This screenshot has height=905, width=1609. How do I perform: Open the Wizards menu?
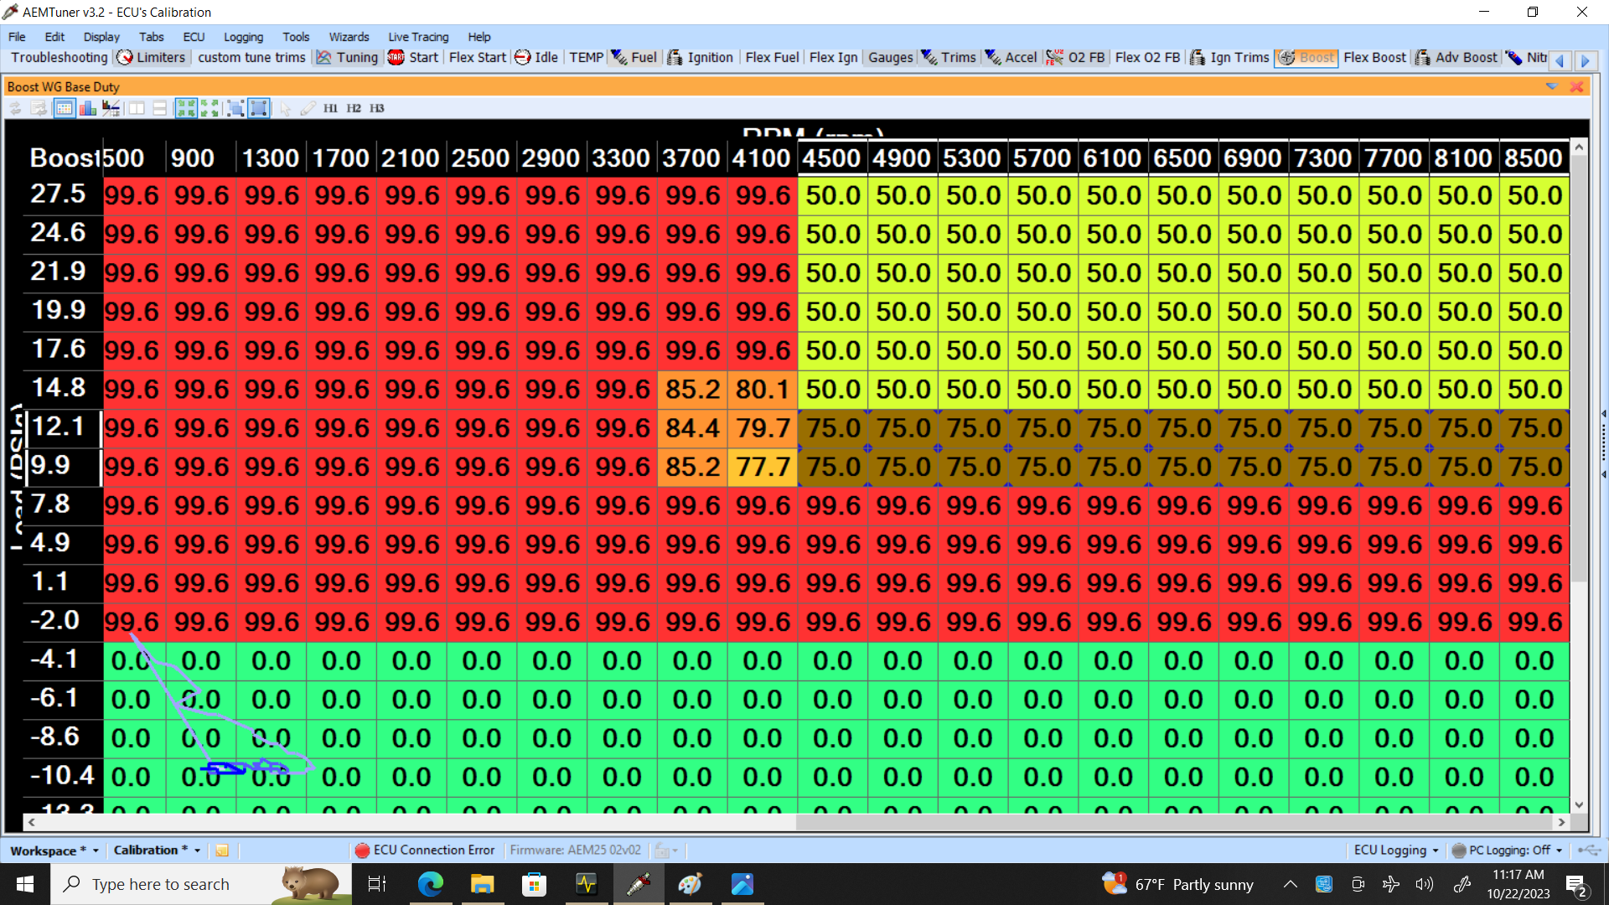click(x=349, y=37)
